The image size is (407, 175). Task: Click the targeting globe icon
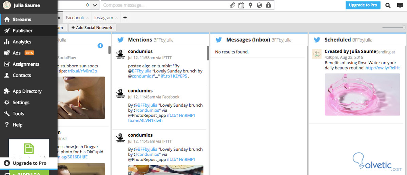(259, 5)
